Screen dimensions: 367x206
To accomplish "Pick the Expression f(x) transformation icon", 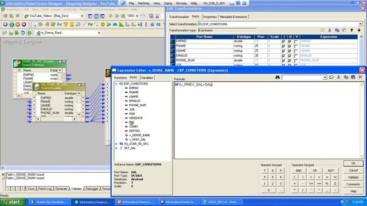I will coord(60,25).
